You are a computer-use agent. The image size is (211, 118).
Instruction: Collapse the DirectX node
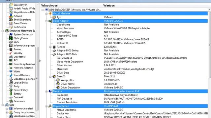pos(50,77)
